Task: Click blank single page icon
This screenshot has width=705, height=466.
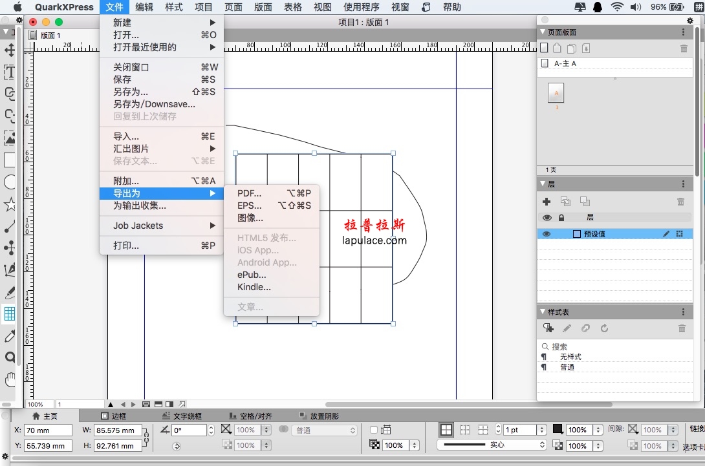Action: [544, 48]
